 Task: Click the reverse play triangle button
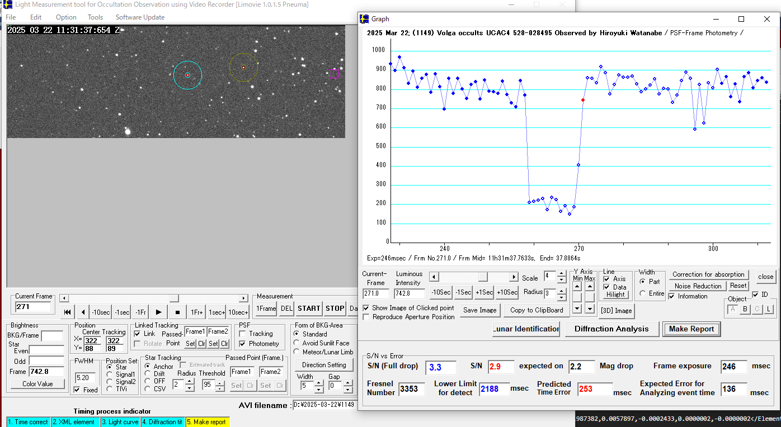tap(83, 312)
